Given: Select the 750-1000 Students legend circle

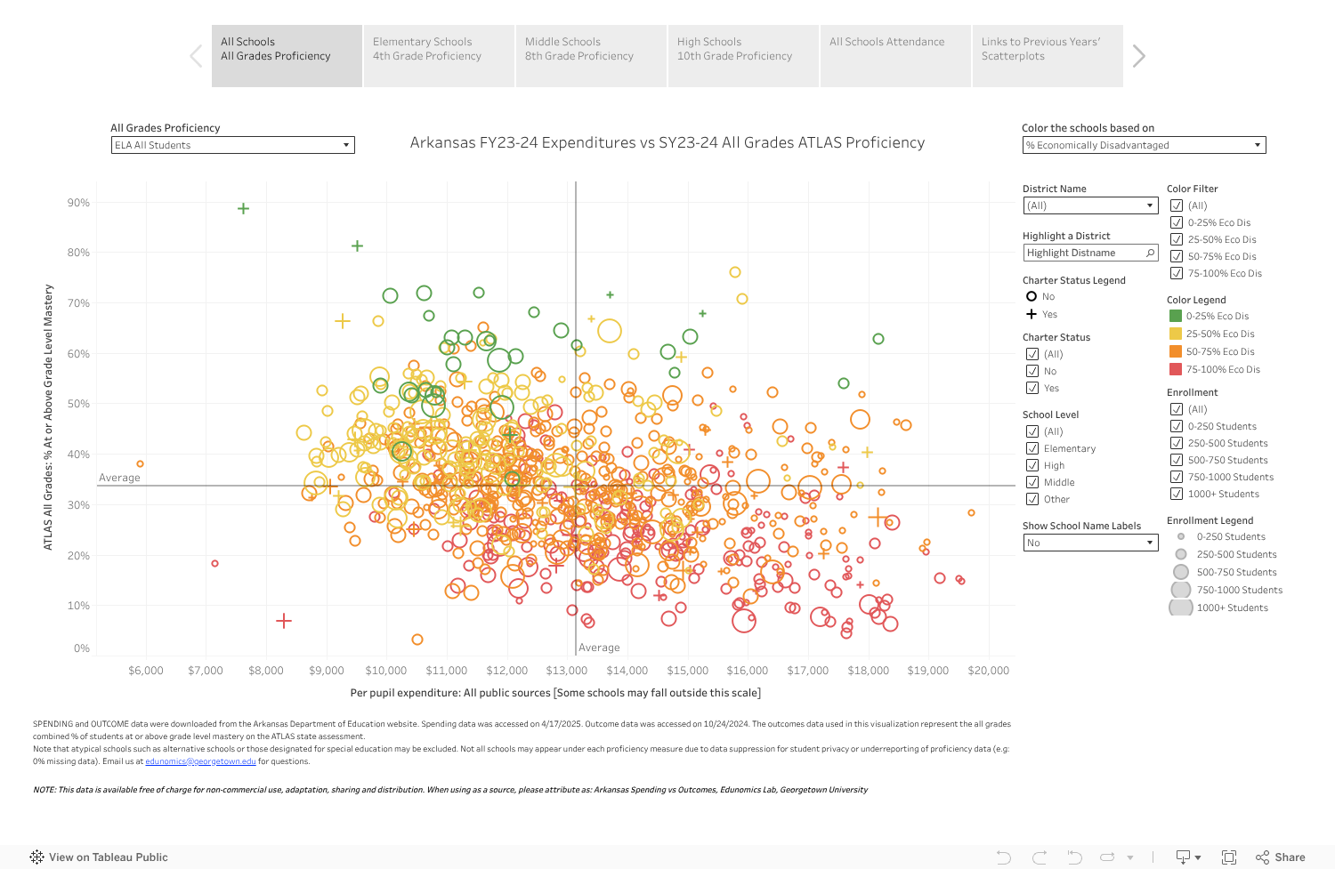Looking at the screenshot, I should coord(1181,590).
